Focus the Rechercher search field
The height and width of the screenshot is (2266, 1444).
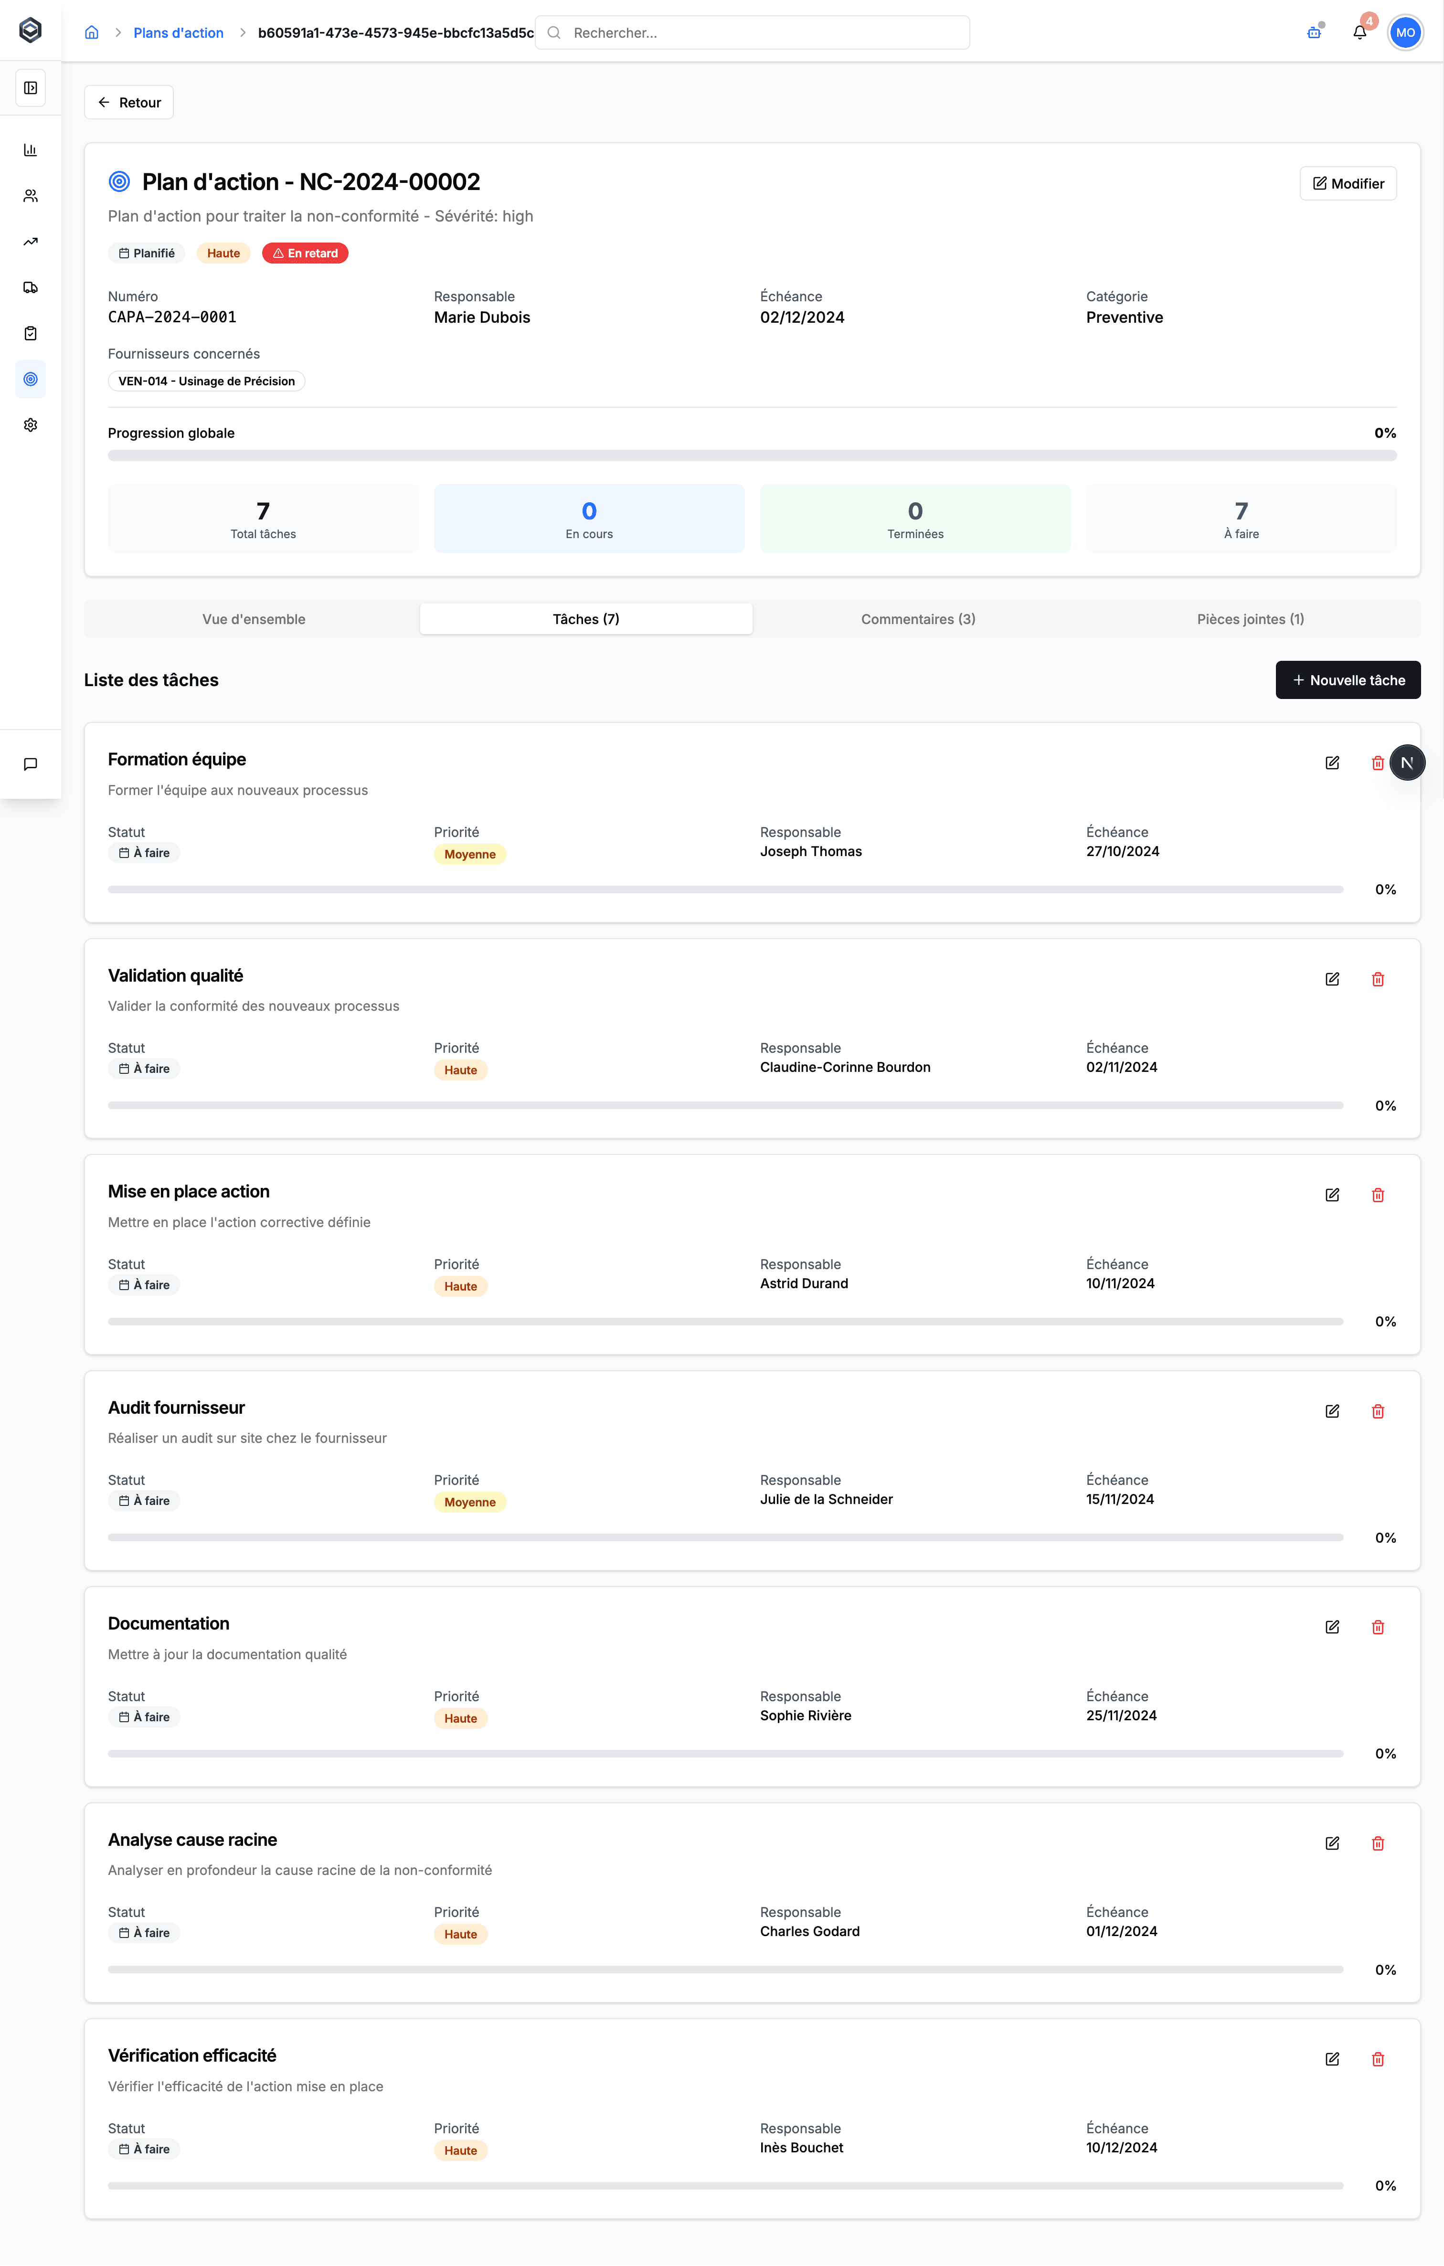(753, 33)
